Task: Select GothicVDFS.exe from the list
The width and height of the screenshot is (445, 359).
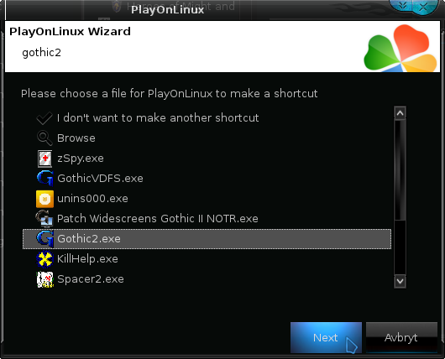Action: [100, 179]
